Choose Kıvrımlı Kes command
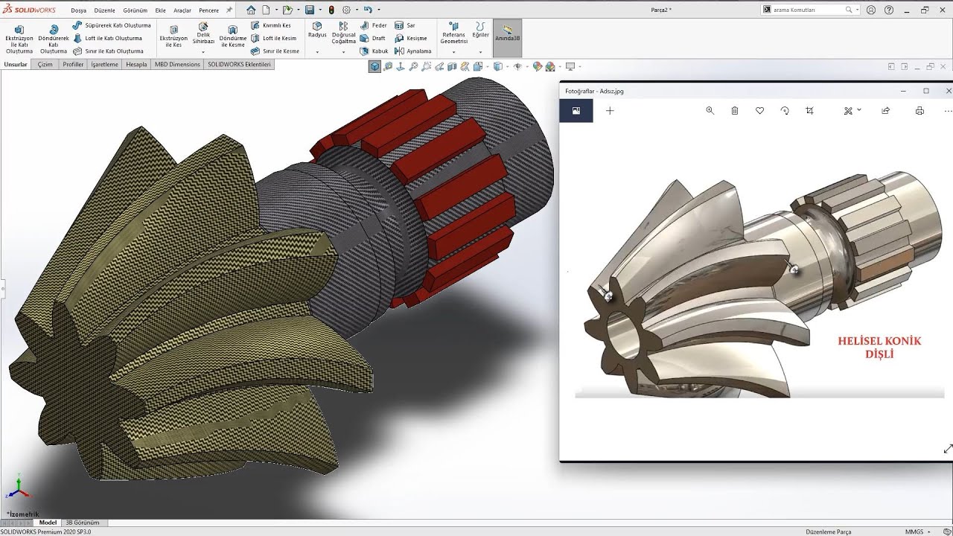 click(271, 25)
